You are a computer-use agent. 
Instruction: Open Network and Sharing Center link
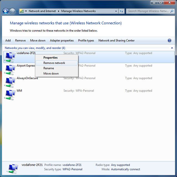117,41
